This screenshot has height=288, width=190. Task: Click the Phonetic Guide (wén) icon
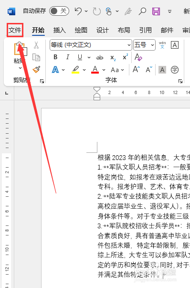point(162,45)
